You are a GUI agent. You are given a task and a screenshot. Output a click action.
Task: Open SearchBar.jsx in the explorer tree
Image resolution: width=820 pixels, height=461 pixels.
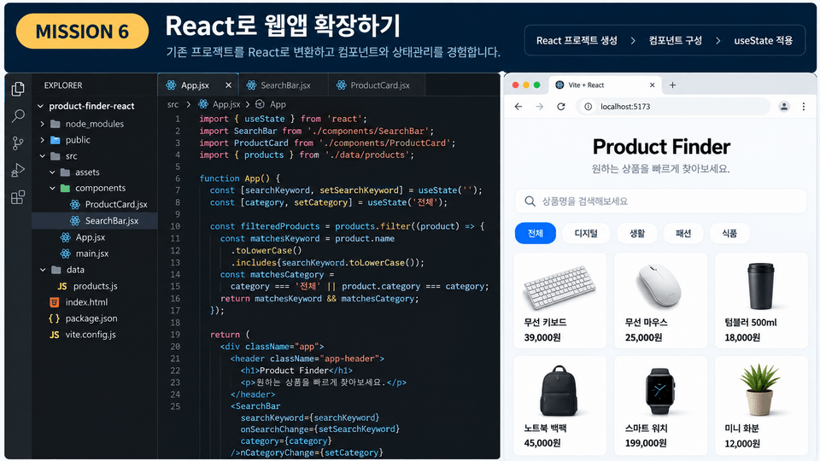pyautogui.click(x=95, y=220)
